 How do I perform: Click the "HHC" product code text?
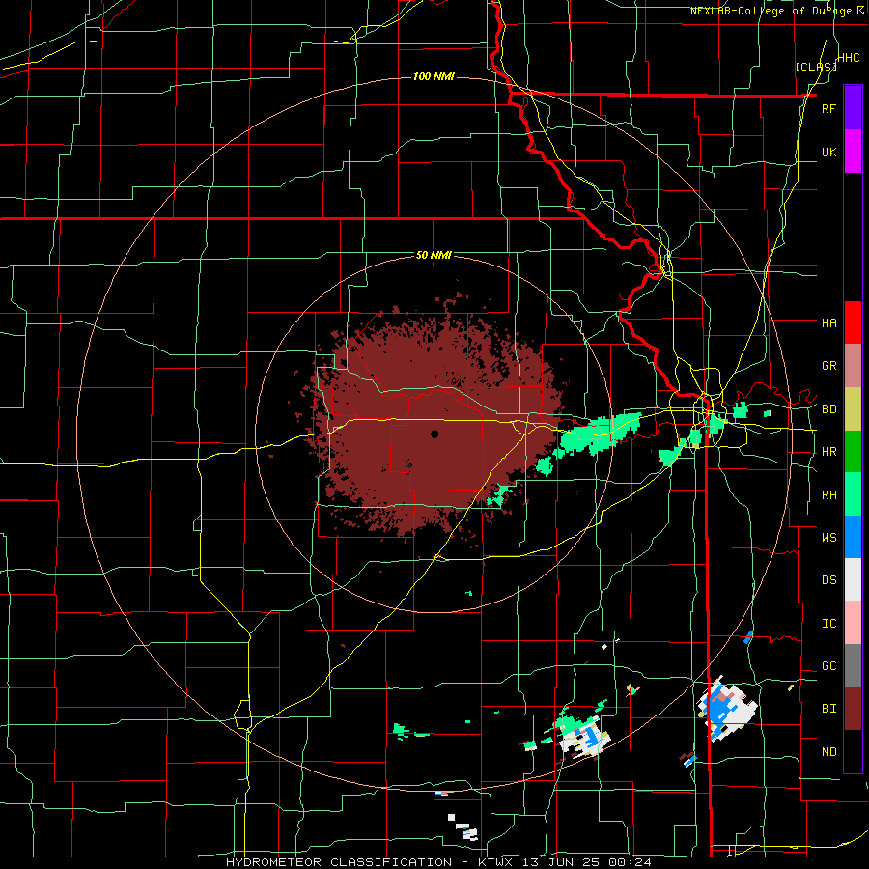pos(849,58)
